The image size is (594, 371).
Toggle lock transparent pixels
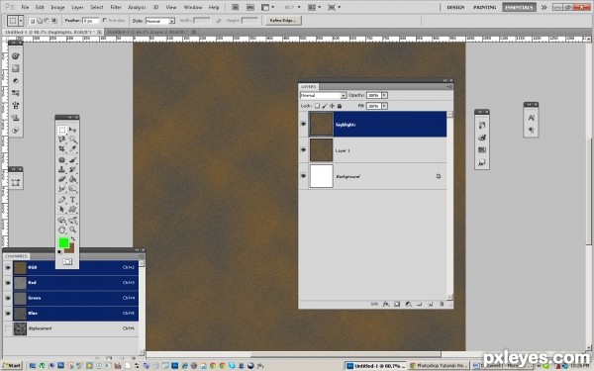click(x=317, y=106)
